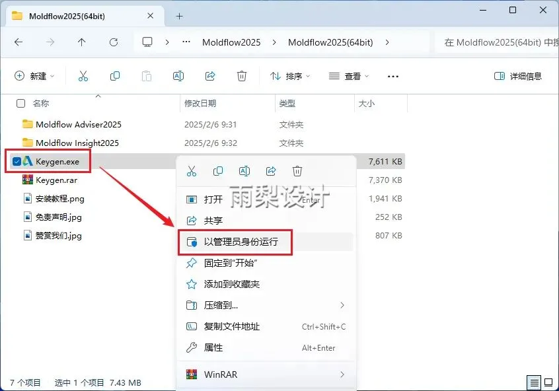Expand the WinRAR submenu
The image size is (559, 391).
[x=342, y=374]
